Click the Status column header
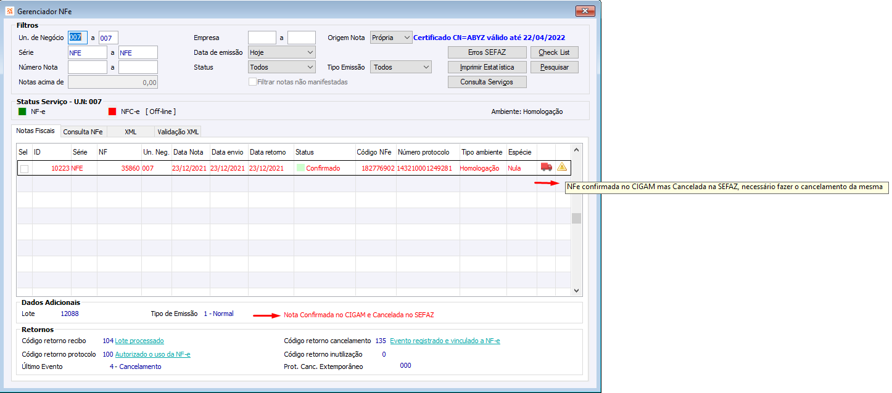The image size is (892, 393). (324, 152)
